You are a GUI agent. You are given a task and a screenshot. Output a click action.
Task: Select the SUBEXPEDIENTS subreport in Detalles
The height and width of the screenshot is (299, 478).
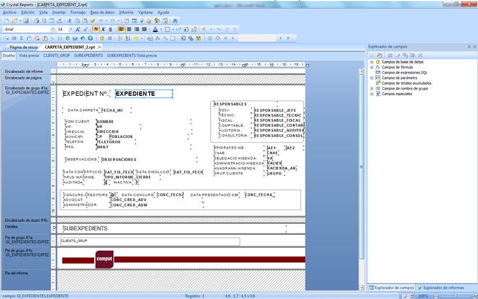point(174,228)
